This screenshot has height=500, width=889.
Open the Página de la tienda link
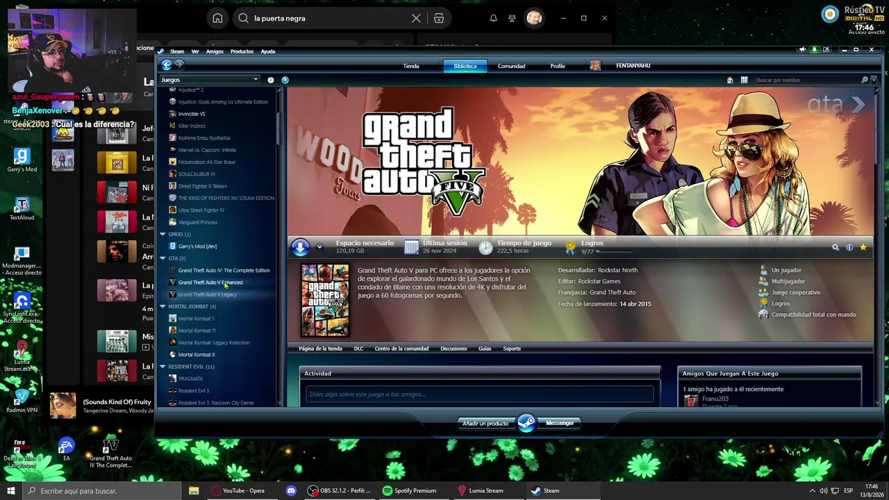320,349
